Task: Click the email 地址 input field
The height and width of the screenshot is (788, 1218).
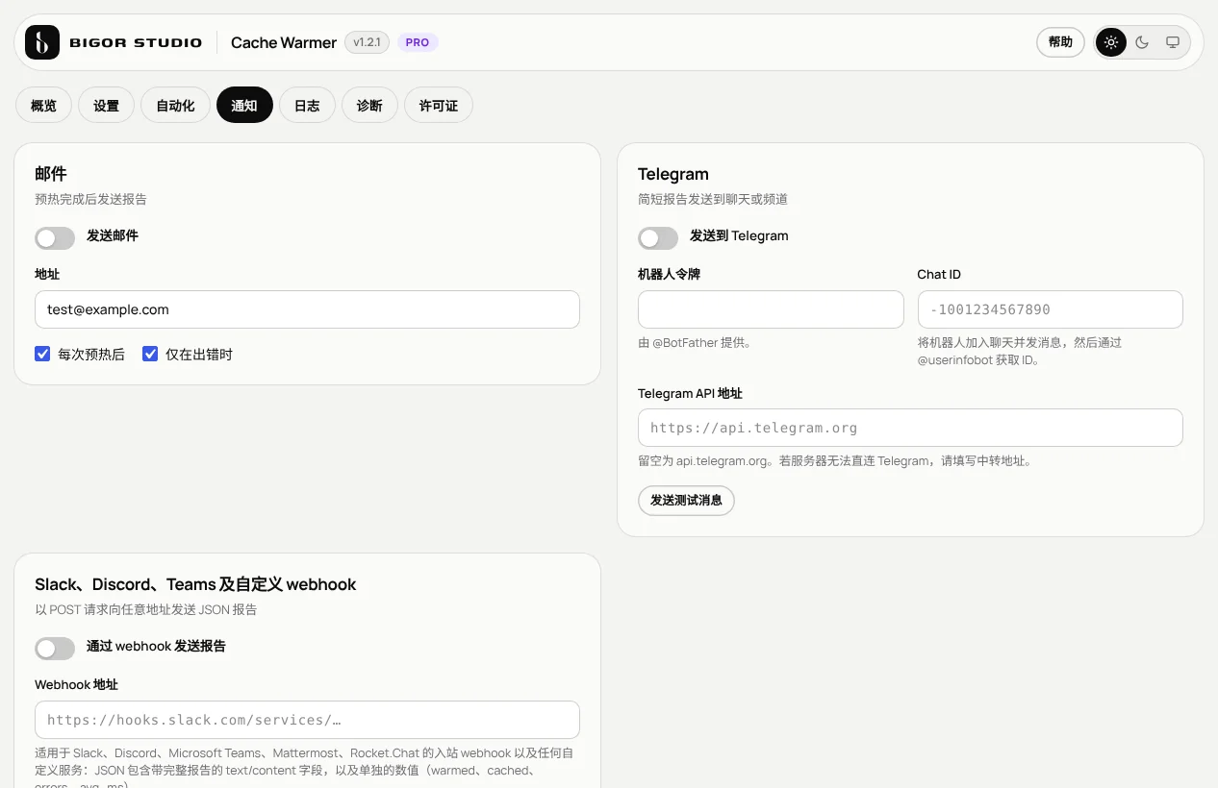Action: point(307,309)
